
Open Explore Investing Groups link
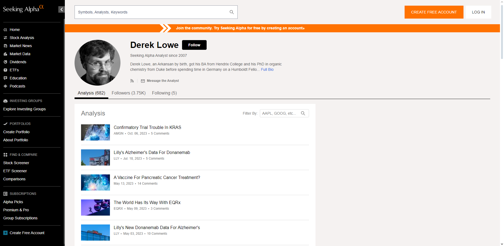[25, 109]
